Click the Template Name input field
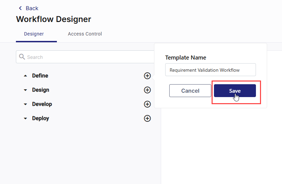Viewport: 282px width, 184px height. [211, 70]
